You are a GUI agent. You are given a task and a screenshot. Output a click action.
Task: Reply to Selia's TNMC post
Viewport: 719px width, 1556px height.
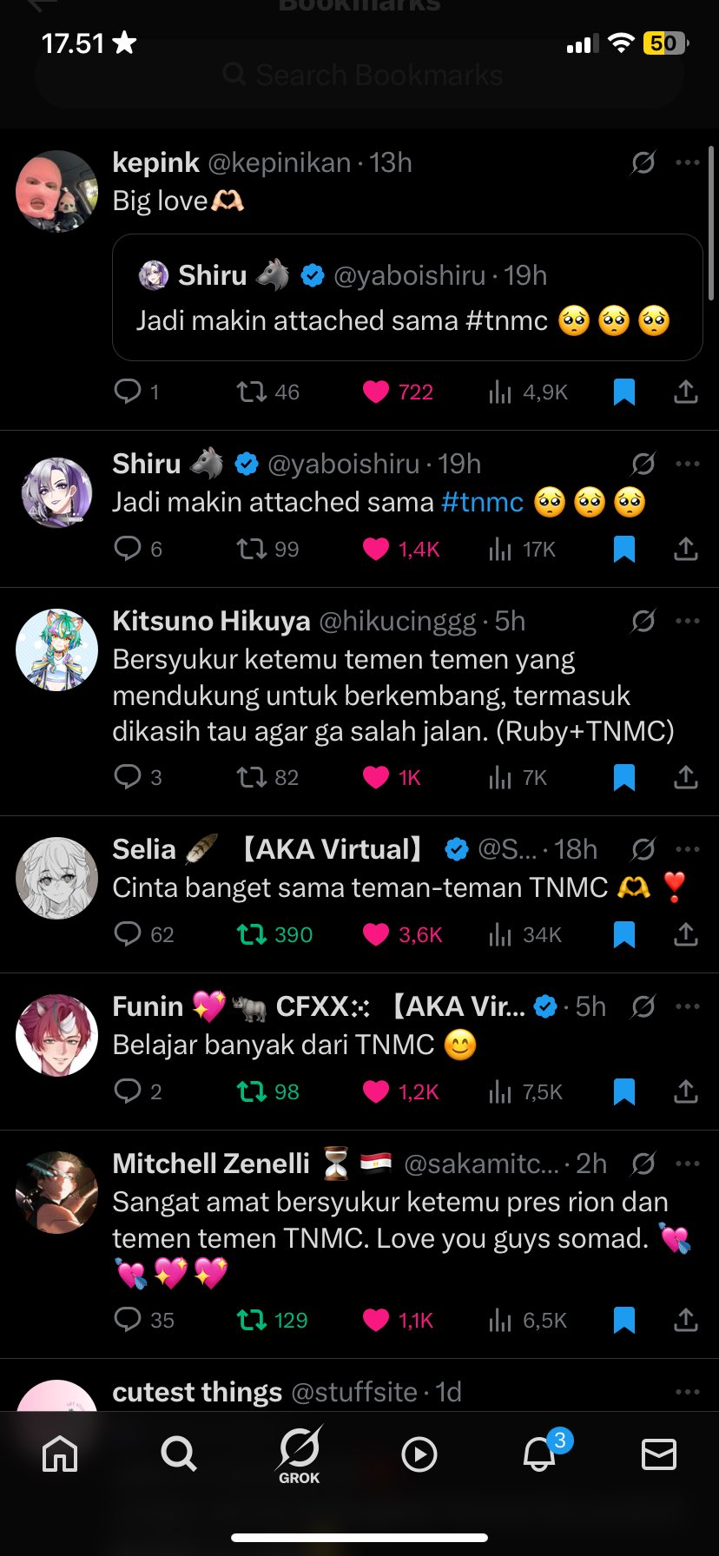[x=128, y=934]
